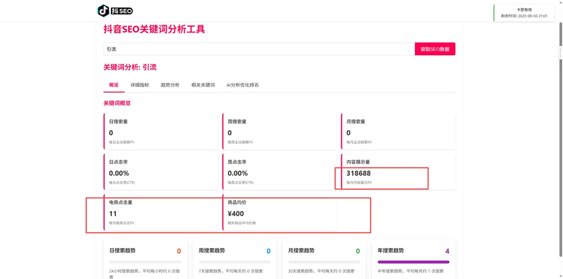Switch to the 概览 tab
The width and height of the screenshot is (563, 279).
(114, 85)
